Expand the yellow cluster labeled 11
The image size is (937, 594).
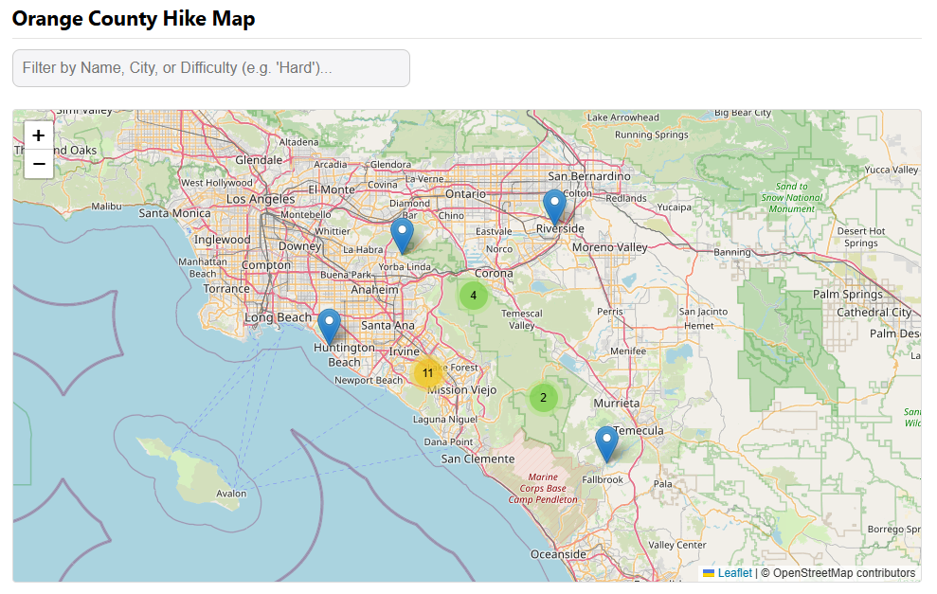[428, 373]
